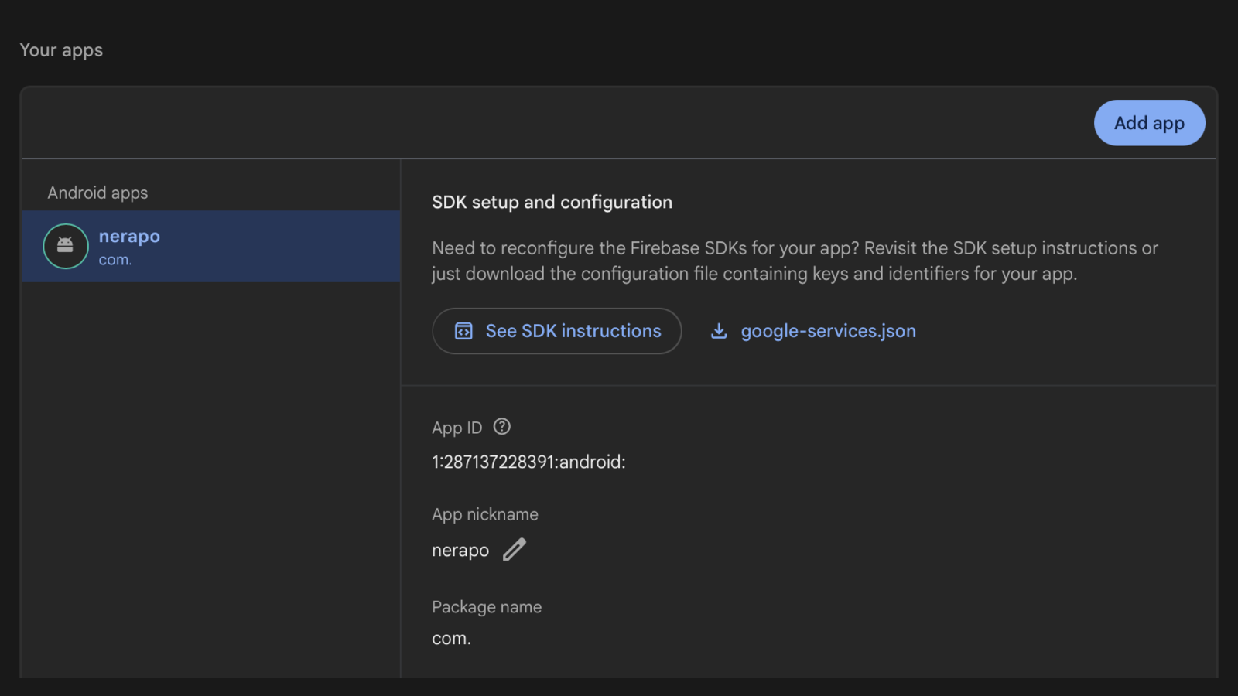Open the App ID help question mark

tap(502, 426)
